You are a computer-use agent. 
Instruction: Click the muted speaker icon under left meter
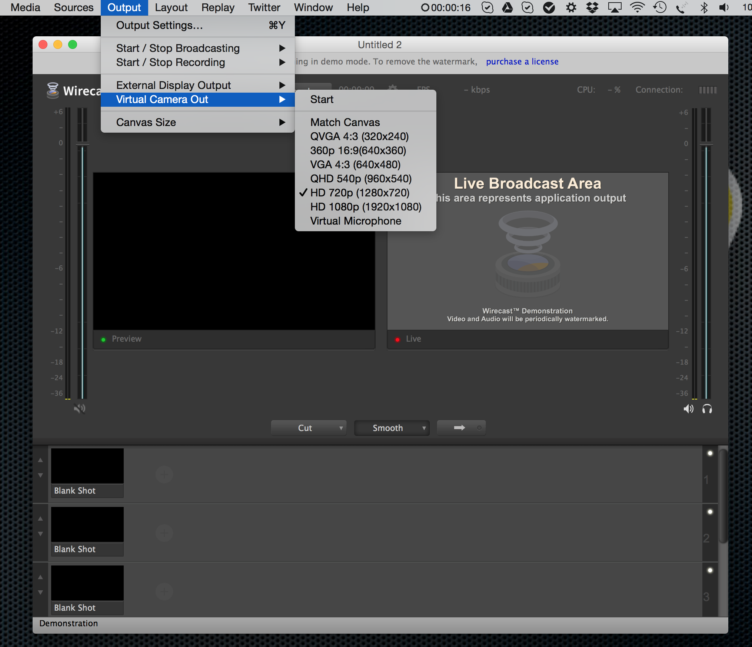(79, 408)
